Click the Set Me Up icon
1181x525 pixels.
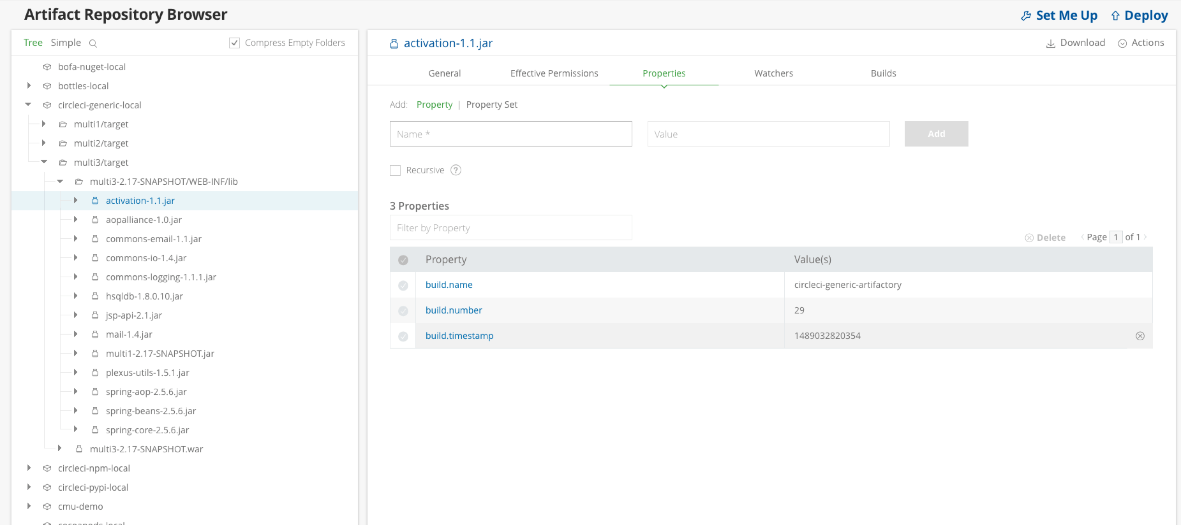pyautogui.click(x=1026, y=15)
